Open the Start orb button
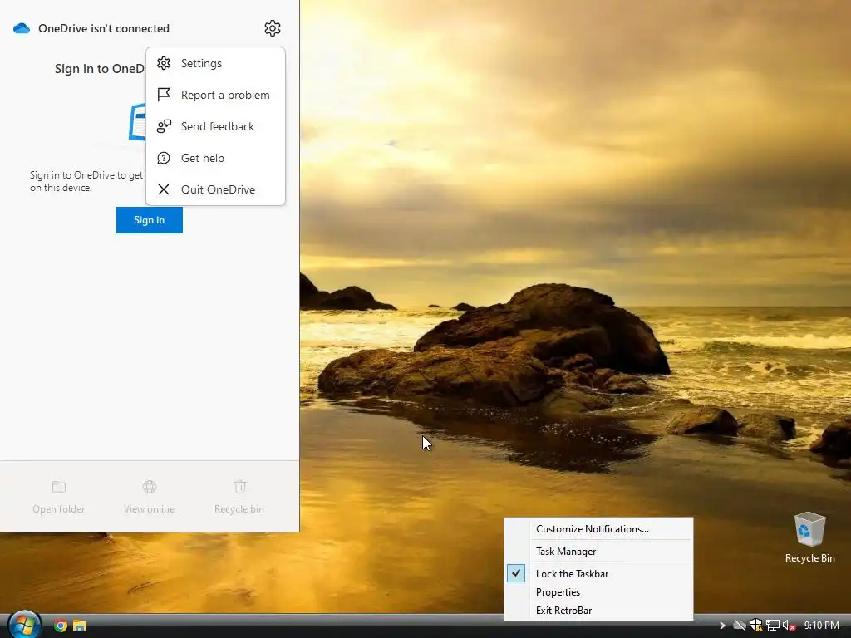 pos(24,625)
